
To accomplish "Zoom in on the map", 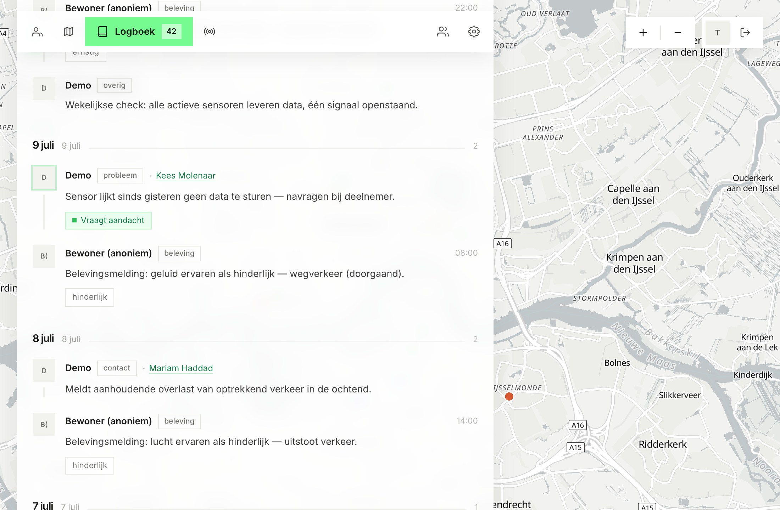I will 643,33.
